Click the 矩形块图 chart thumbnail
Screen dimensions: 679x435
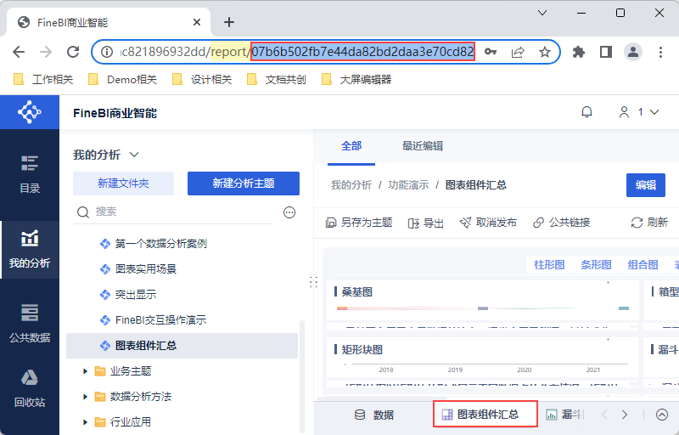[x=482, y=358]
